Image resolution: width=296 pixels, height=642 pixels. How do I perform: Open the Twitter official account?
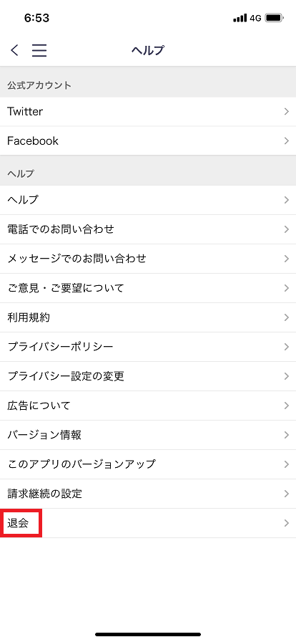(148, 111)
